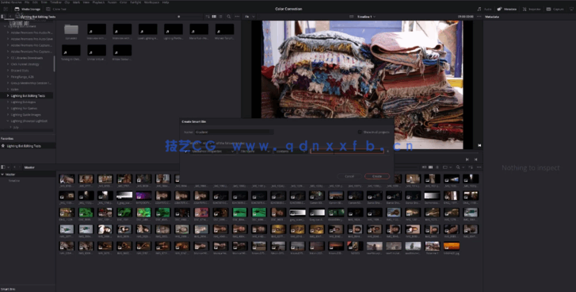The image size is (576, 292).
Task: Open the Playback menu
Action: tap(98, 2)
